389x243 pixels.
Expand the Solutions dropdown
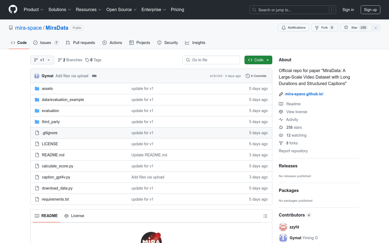pyautogui.click(x=59, y=9)
